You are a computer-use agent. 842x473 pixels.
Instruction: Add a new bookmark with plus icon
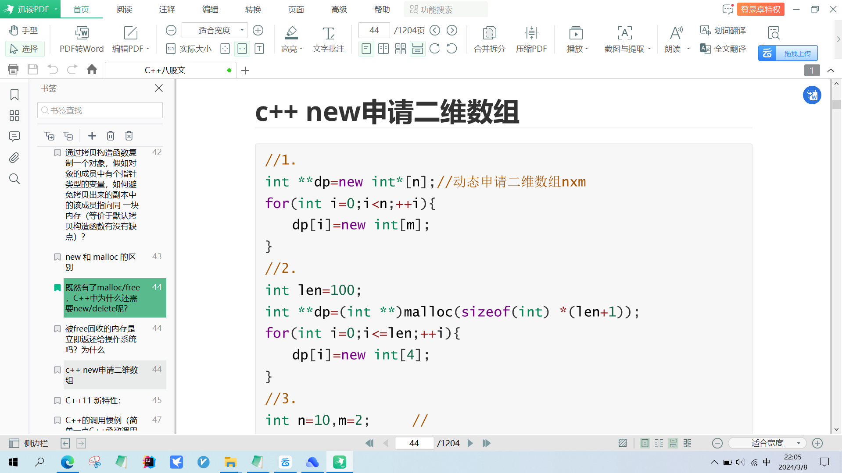[x=92, y=136]
